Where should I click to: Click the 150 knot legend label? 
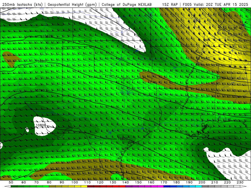pyautogui.click(x=138, y=182)
